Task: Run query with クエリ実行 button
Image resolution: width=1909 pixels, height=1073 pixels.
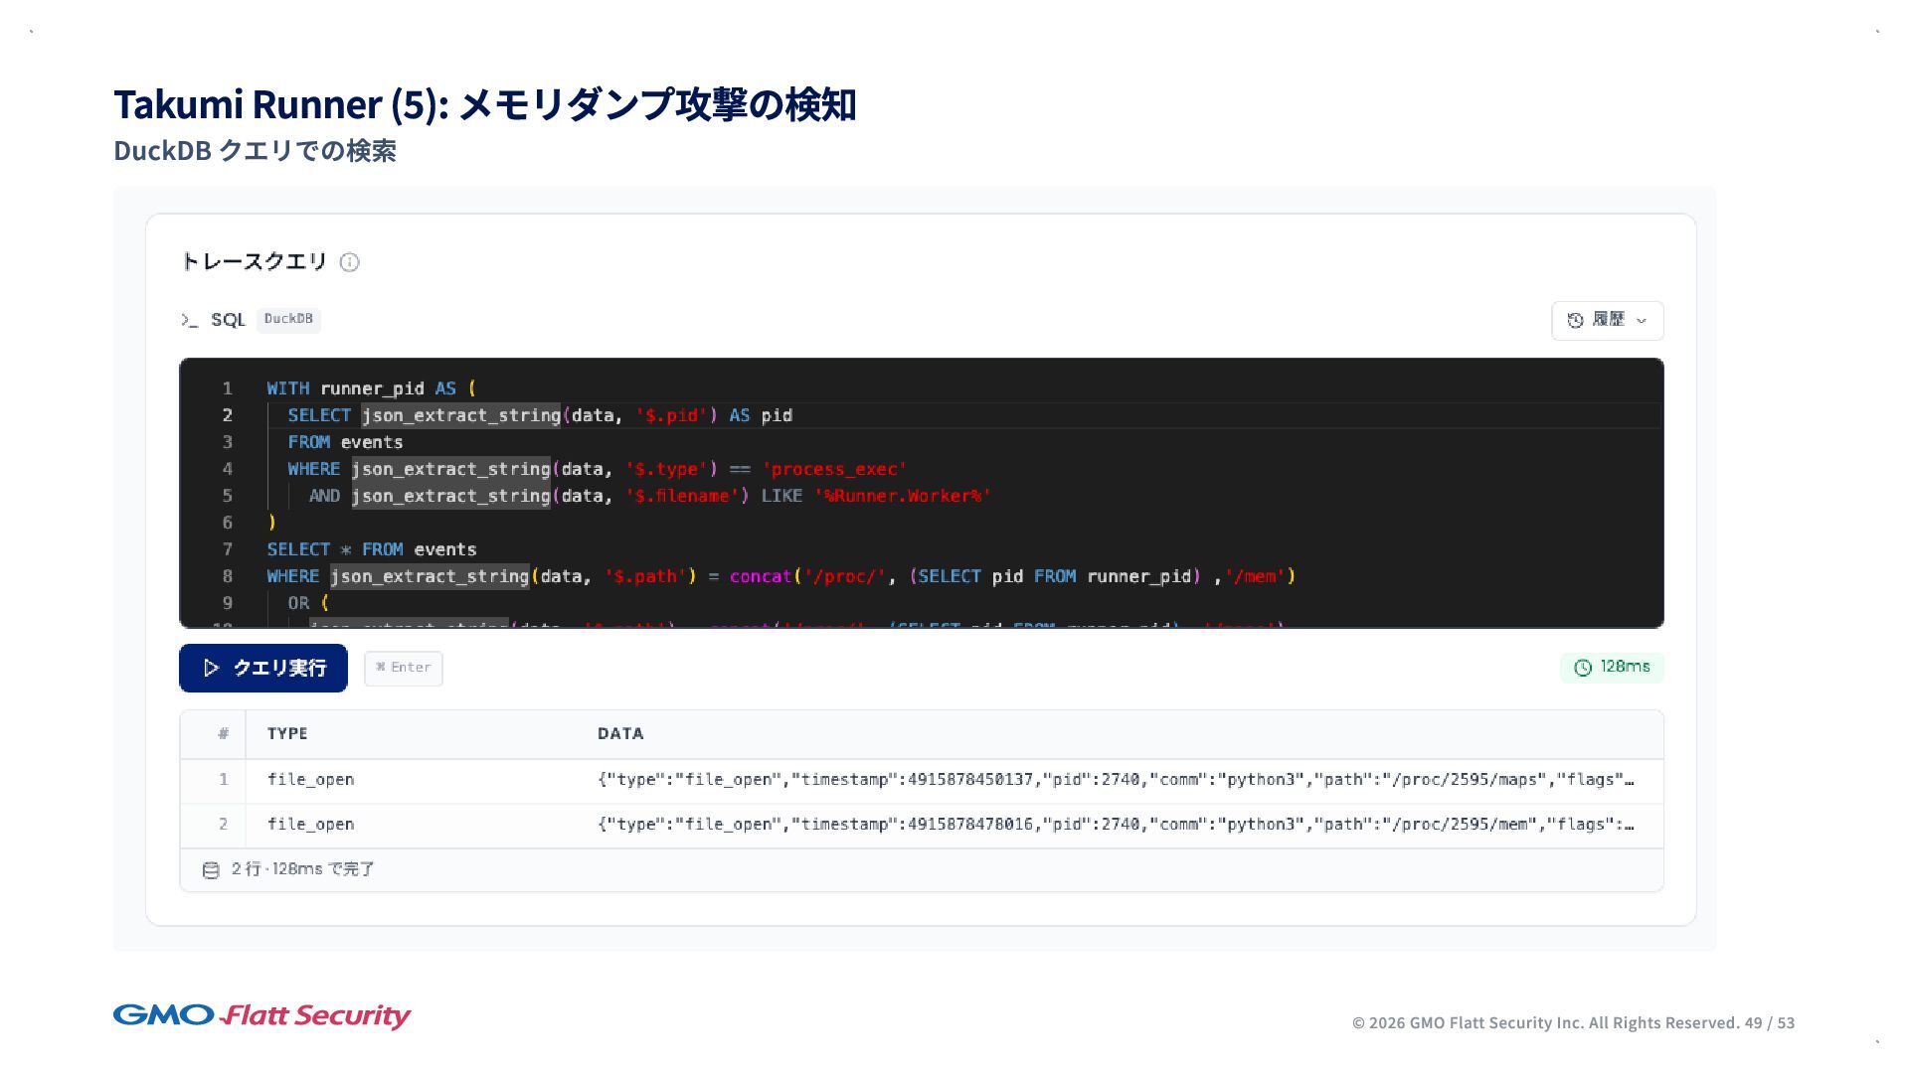Action: (263, 668)
